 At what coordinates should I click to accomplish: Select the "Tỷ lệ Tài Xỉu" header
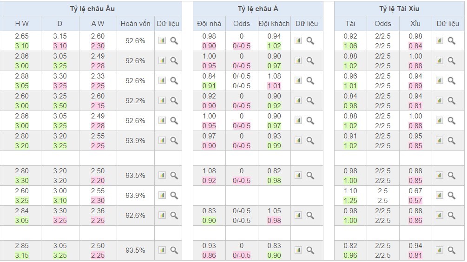tap(399, 9)
